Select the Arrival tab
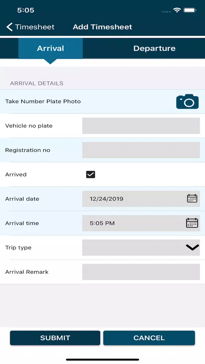 click(x=50, y=48)
